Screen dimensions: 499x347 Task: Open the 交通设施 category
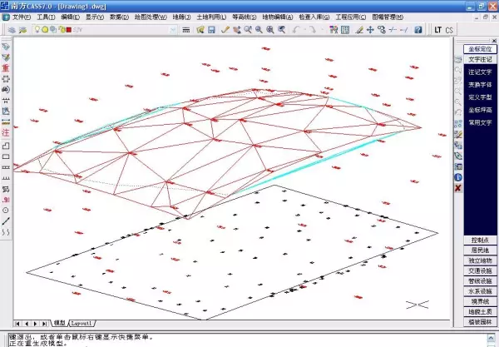(480, 270)
